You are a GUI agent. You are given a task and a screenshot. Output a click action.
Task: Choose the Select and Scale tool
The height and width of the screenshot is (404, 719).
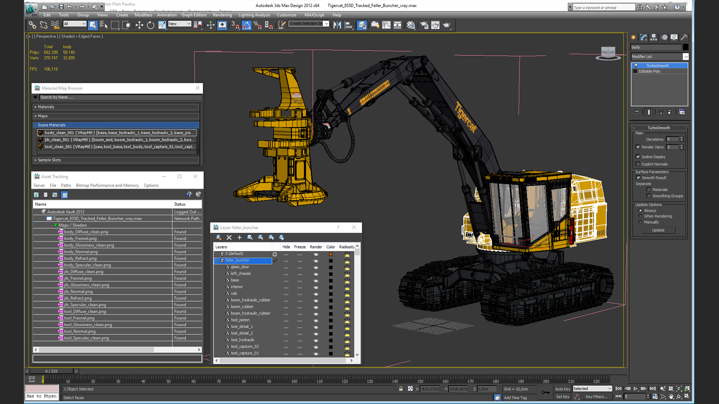point(162,25)
